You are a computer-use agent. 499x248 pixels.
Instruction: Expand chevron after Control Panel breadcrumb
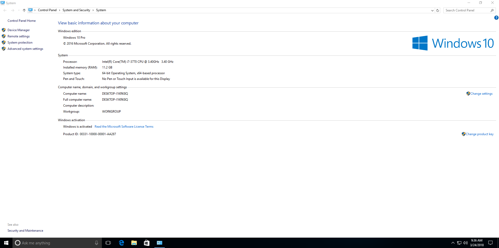pyautogui.click(x=60, y=10)
